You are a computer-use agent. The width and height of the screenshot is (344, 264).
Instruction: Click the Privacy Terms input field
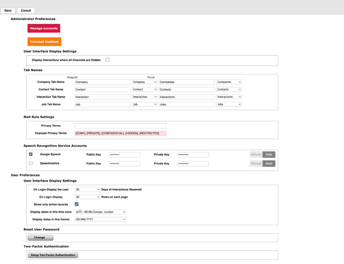coord(120,126)
